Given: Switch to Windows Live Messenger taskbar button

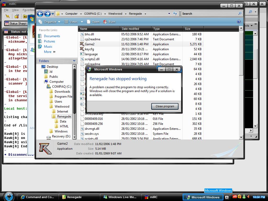Looking at the screenshot, I should point(120,197).
